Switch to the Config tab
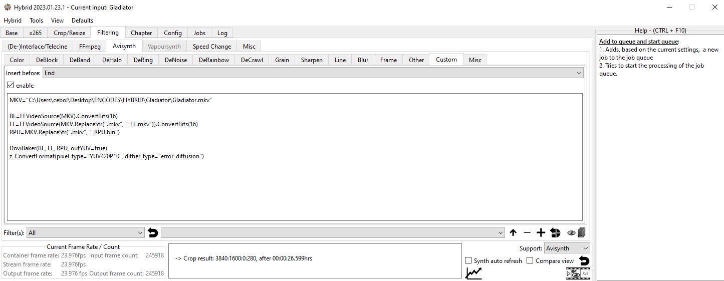The width and height of the screenshot is (724, 281). tap(173, 33)
